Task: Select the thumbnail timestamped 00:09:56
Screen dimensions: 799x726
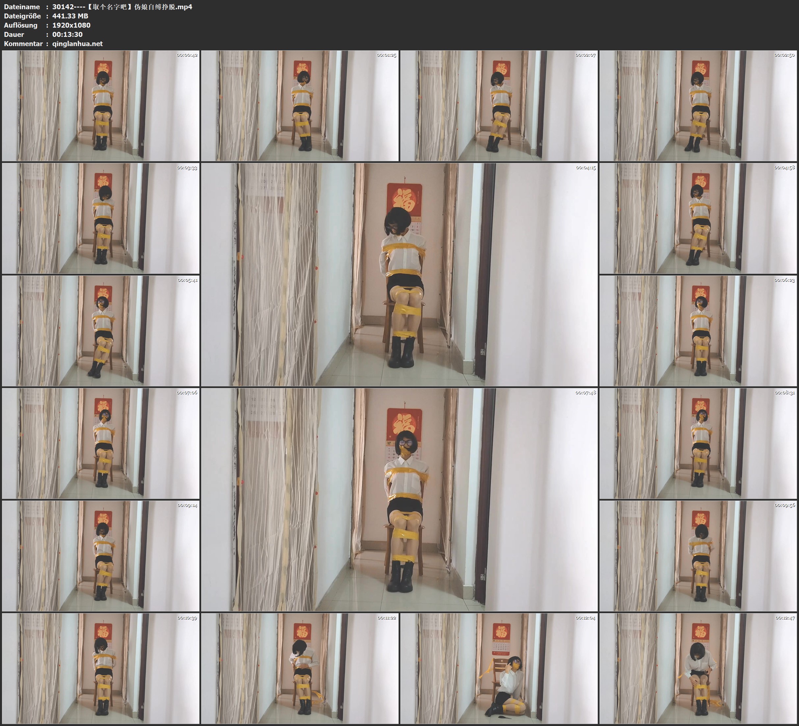Action: [698, 556]
